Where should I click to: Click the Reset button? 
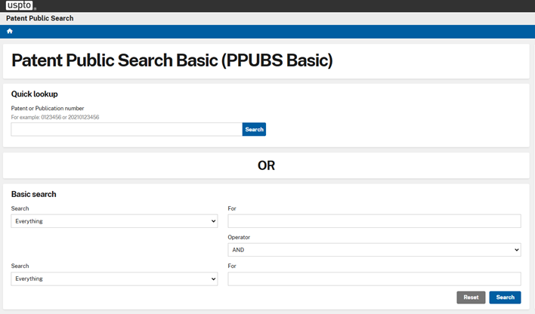(x=471, y=297)
